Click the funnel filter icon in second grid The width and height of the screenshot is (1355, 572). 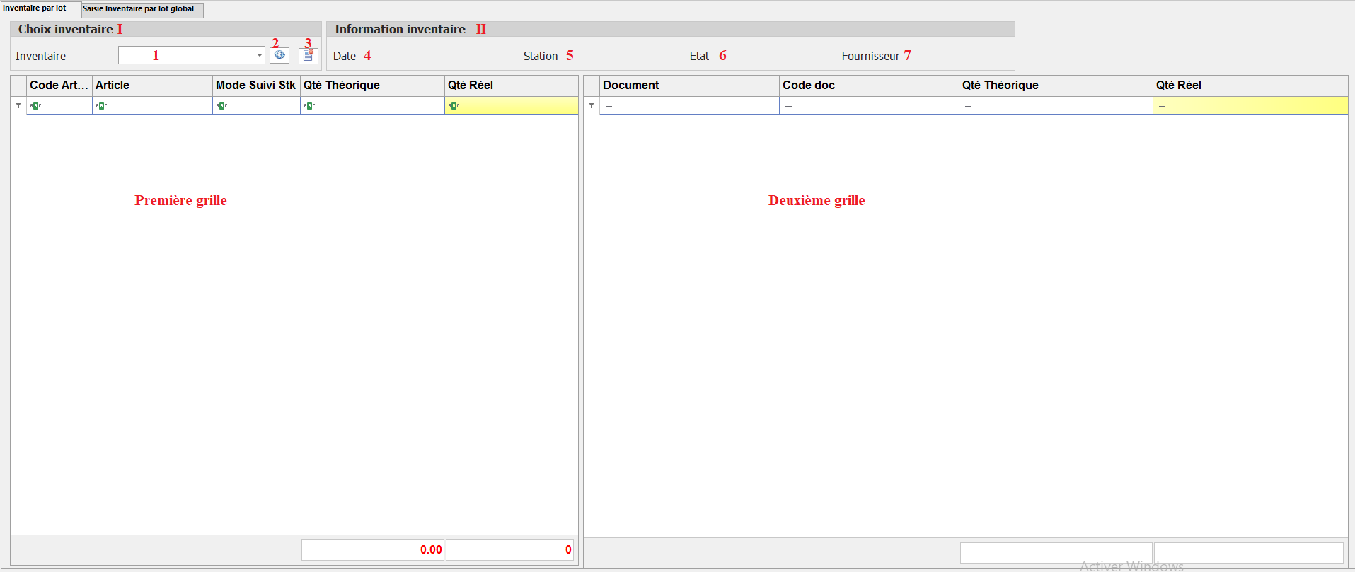point(592,105)
